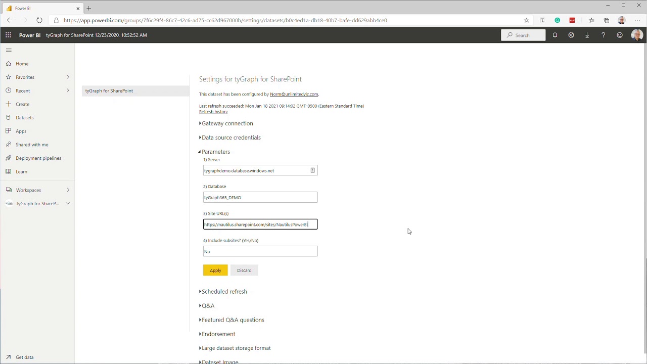Open the Refresh history link
This screenshot has width=647, height=364.
[213, 112]
